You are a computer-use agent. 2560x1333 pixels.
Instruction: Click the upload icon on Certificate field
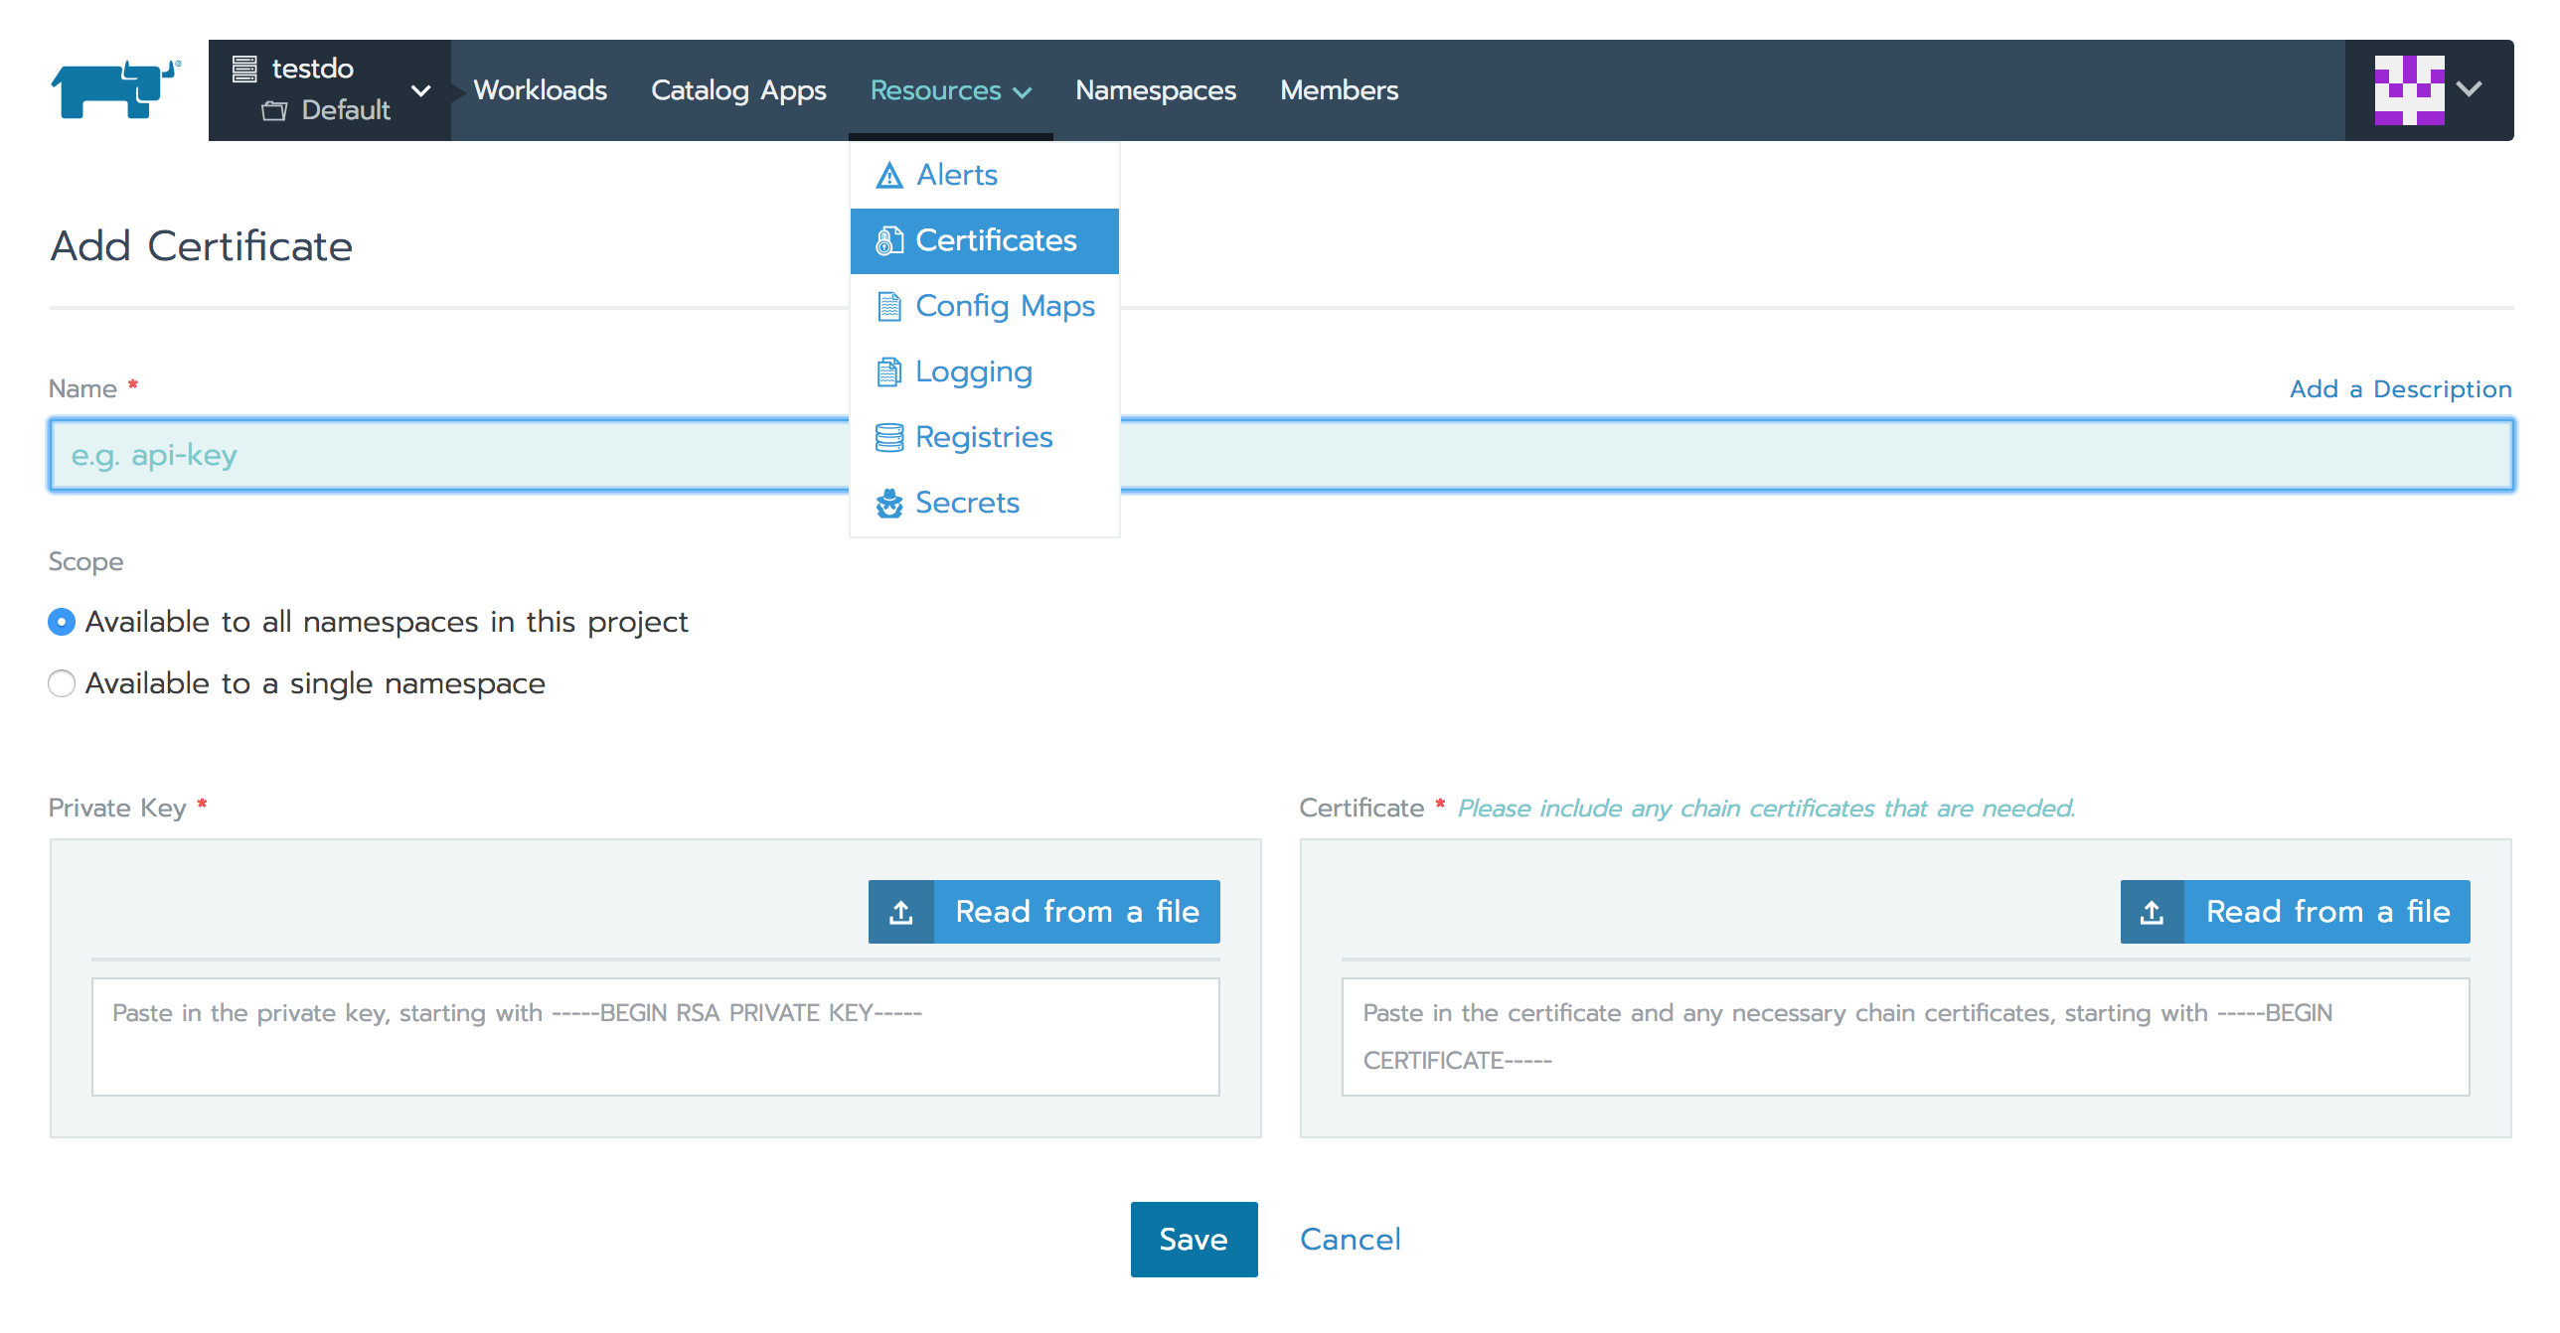pos(2151,914)
